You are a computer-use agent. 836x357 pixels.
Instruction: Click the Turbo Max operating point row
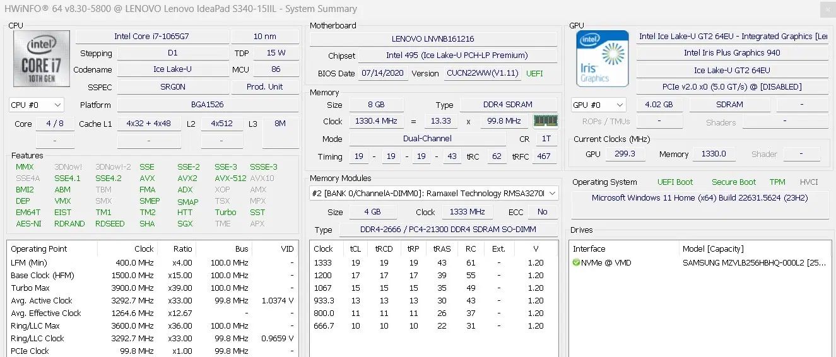[152, 288]
